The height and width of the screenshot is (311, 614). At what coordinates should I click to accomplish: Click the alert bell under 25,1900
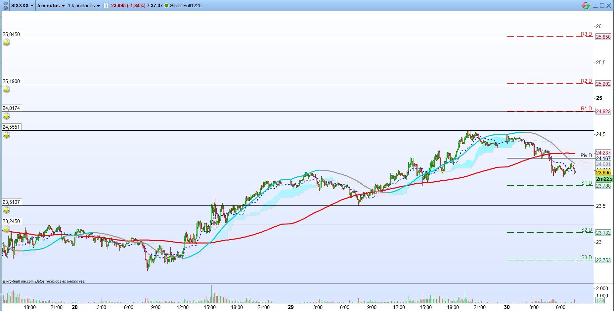7,89
